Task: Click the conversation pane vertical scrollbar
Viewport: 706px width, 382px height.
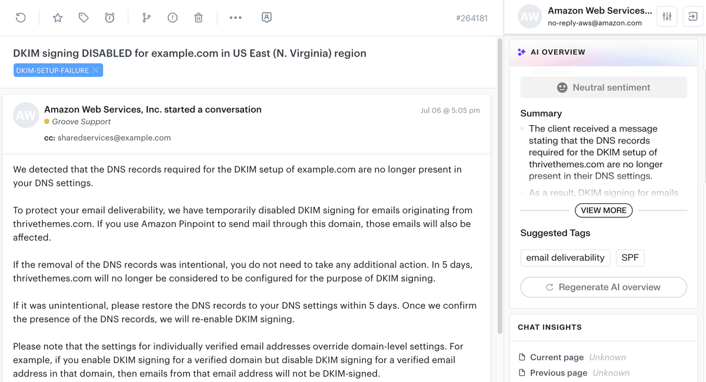Action: [501, 186]
